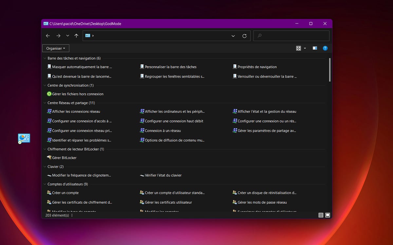The width and height of the screenshot is (393, 245).
Task: Open recent locations dropdown chevron
Action: [67, 36]
